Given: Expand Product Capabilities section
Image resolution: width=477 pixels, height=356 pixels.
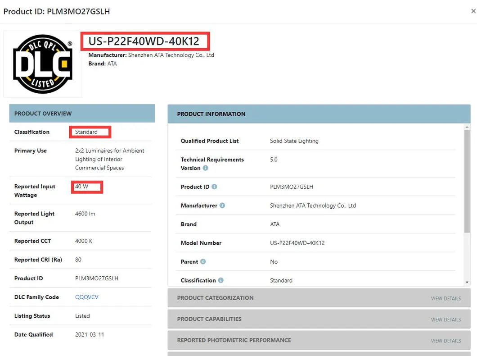Looking at the screenshot, I should pyautogui.click(x=319, y=319).
